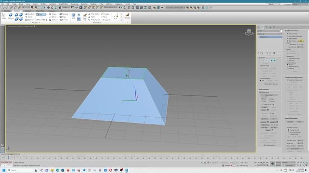Screen dimensions: 309x173
Task: Enable the Subdivision Displacement checkbox
Action: coord(288,80)
